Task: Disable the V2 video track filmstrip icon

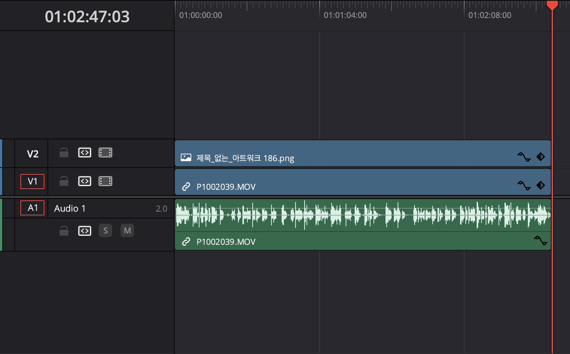Action: [x=105, y=153]
